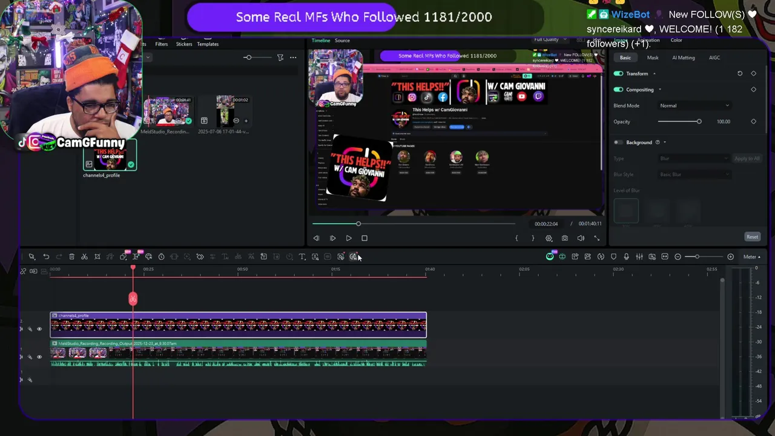Open the Color properties tab

click(x=676, y=41)
